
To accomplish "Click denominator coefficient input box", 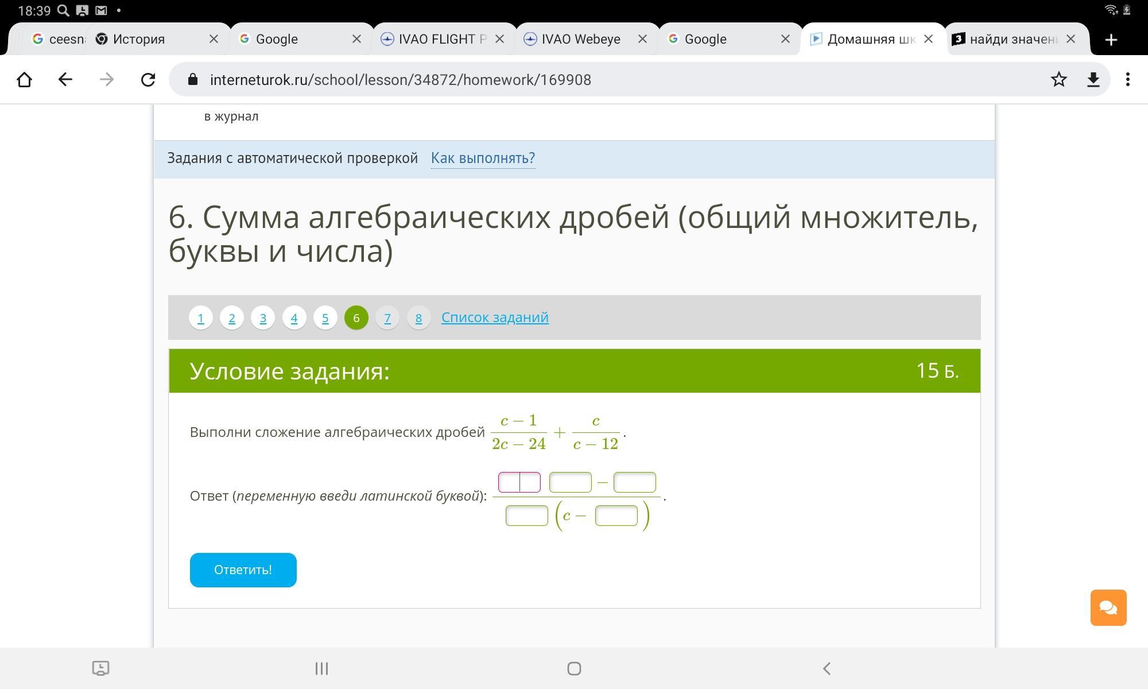I will [x=526, y=516].
